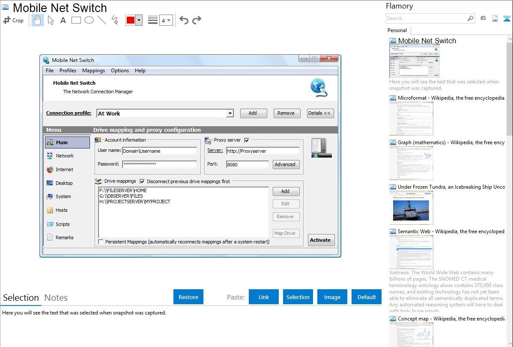Open the line style icon
The height and width of the screenshot is (347, 513).
tap(153, 20)
